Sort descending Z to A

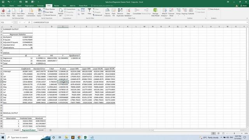point(79,14)
